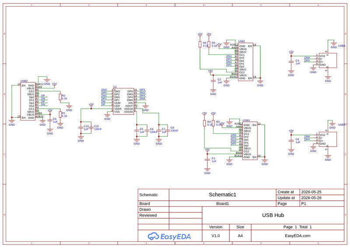Click the EasyEDA cloud logo
The width and height of the screenshot is (350, 248).
[169, 236]
